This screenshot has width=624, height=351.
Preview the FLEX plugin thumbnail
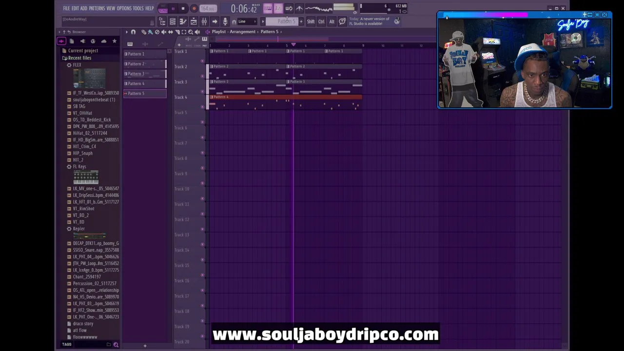(x=89, y=78)
